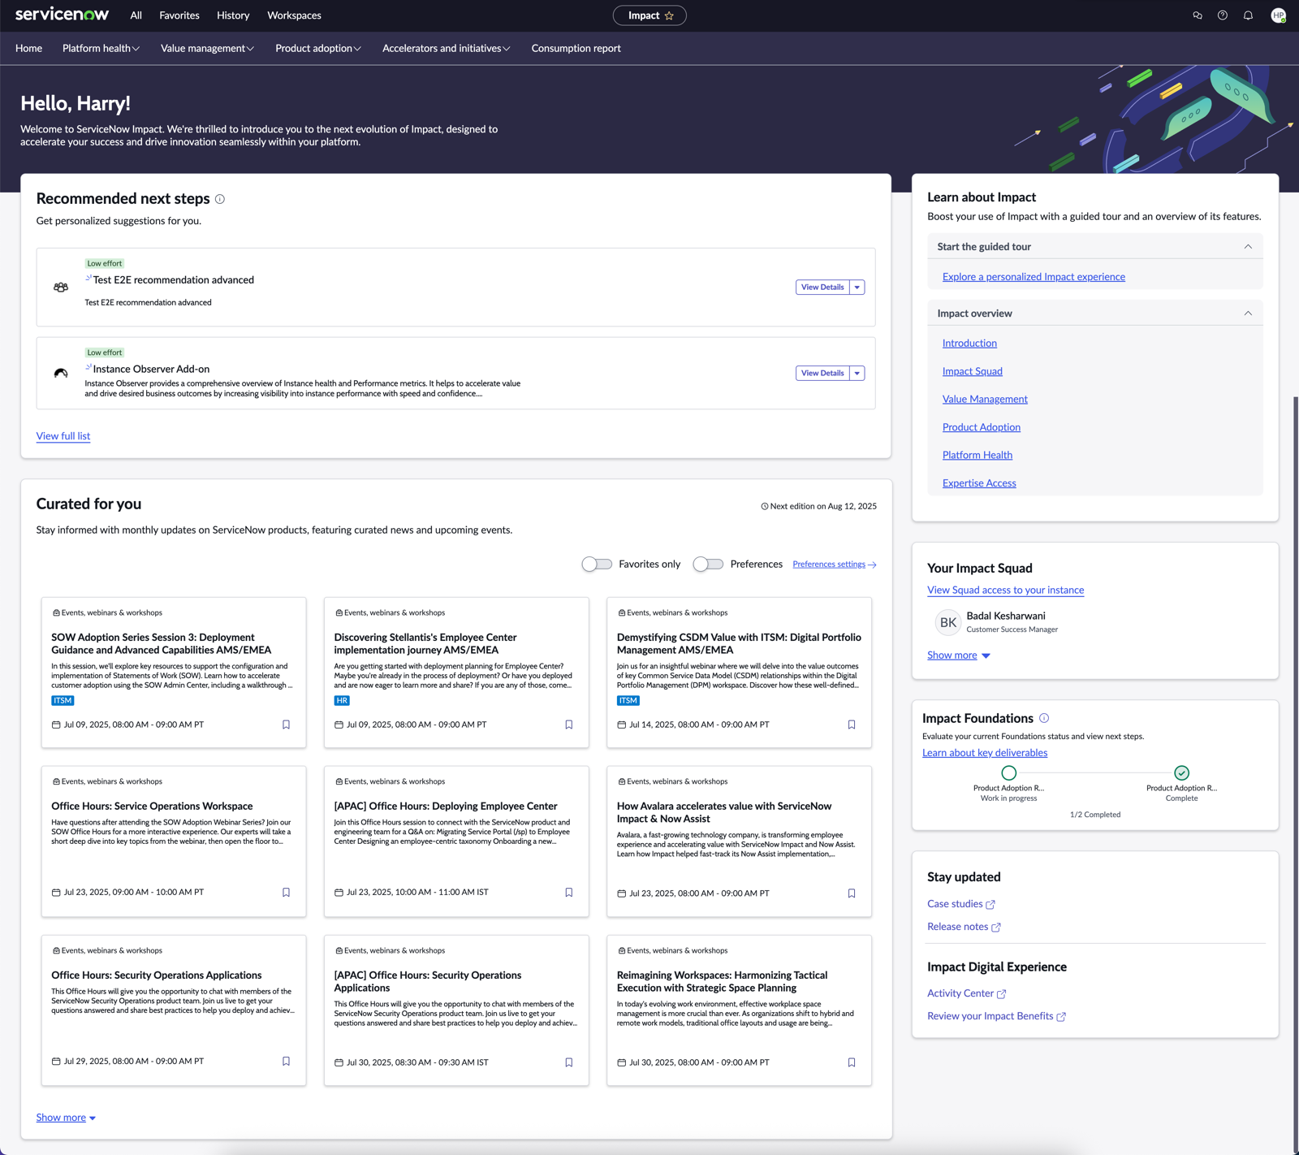Image resolution: width=1299 pixels, height=1155 pixels.
Task: Open the HP user avatar menu
Action: point(1278,15)
